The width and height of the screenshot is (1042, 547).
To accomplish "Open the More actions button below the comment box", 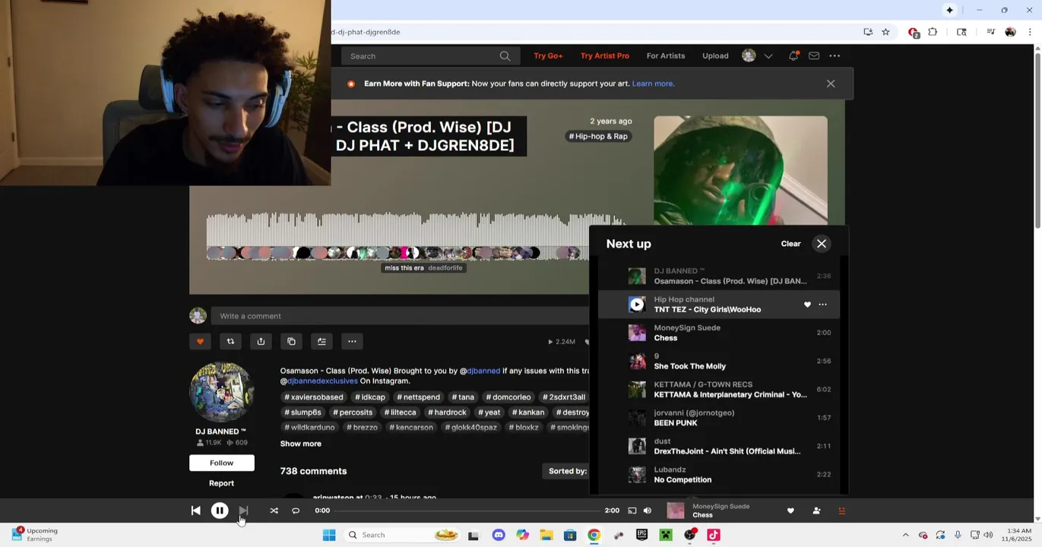I will 352,341.
